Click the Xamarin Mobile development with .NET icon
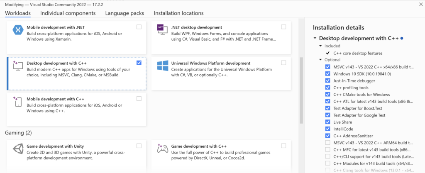Viewport: 425px width, 173px height. (18, 30)
